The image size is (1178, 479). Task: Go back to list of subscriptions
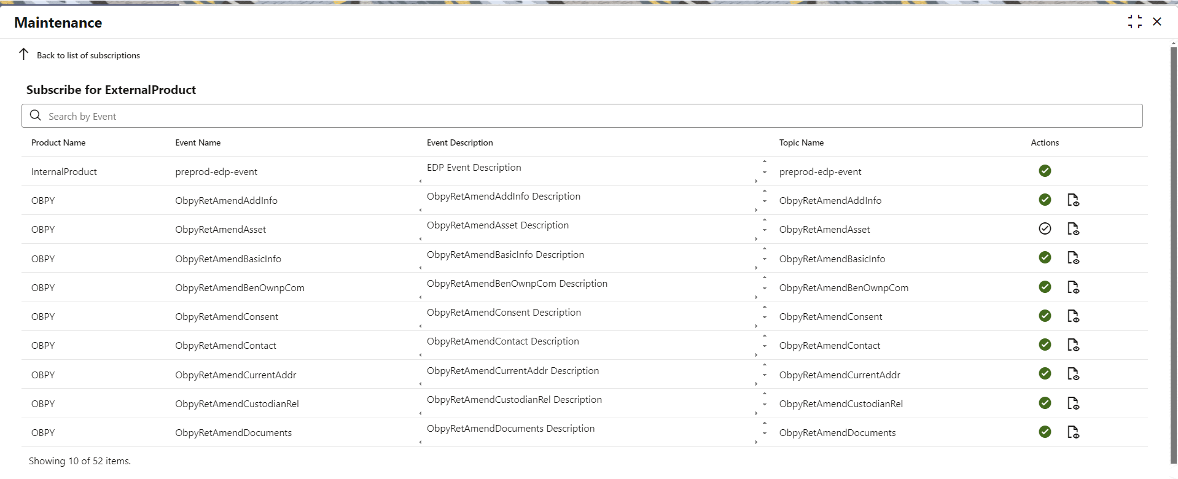tap(79, 55)
